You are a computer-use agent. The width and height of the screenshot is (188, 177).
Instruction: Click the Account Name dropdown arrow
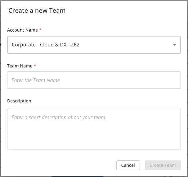pyautogui.click(x=175, y=45)
